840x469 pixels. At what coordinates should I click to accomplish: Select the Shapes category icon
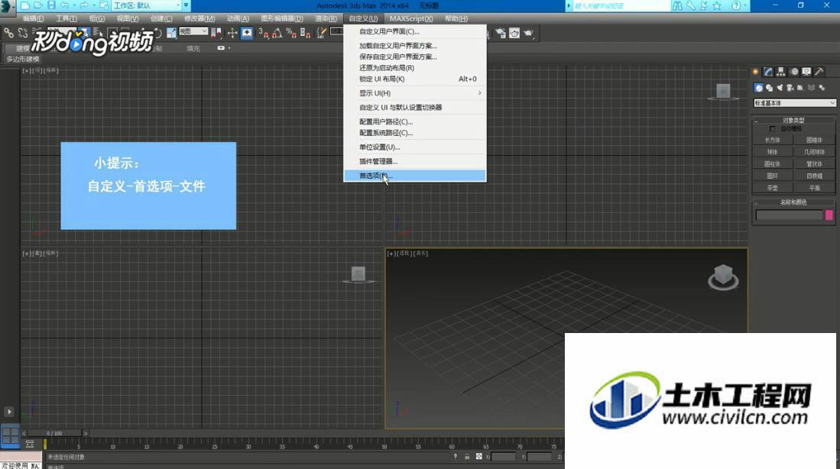[769, 88]
